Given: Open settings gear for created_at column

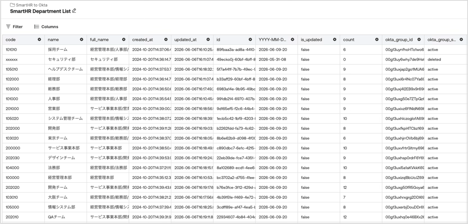Looking at the screenshot, I should tap(166, 39).
